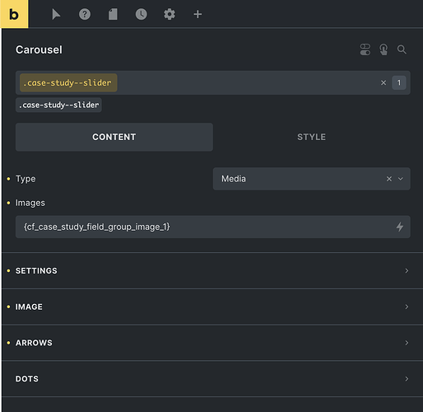Open the element conditions toggle icon
Screen dimensions: 423x412
365,49
